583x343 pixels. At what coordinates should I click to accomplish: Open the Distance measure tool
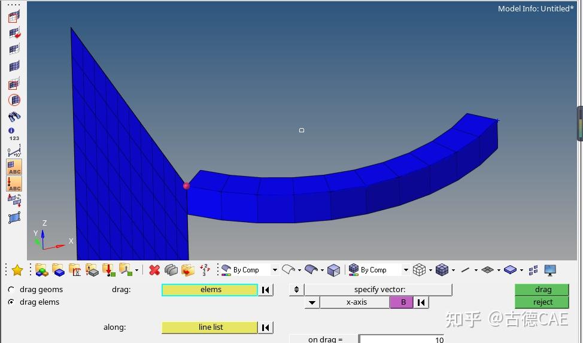pyautogui.click(x=14, y=151)
